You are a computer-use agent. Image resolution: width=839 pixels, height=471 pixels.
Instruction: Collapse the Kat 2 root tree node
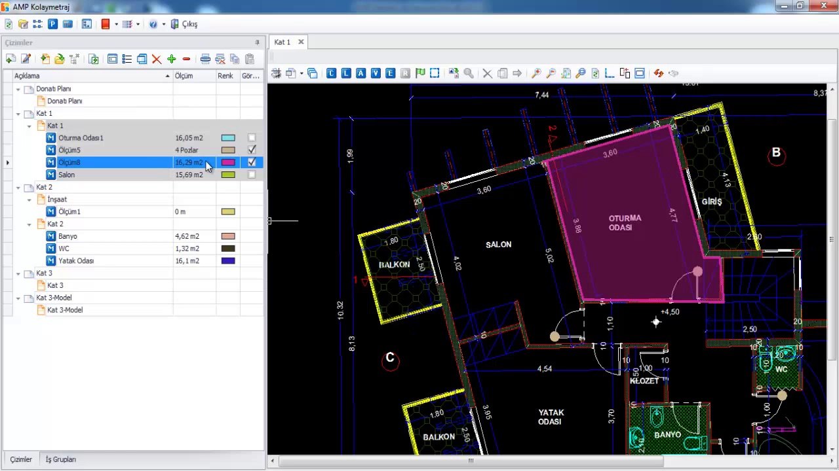(18, 187)
